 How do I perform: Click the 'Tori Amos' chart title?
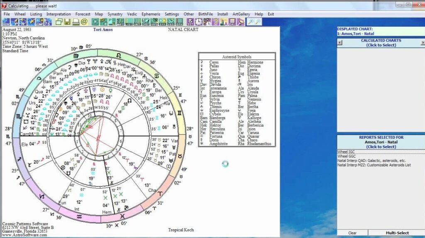tap(103, 29)
